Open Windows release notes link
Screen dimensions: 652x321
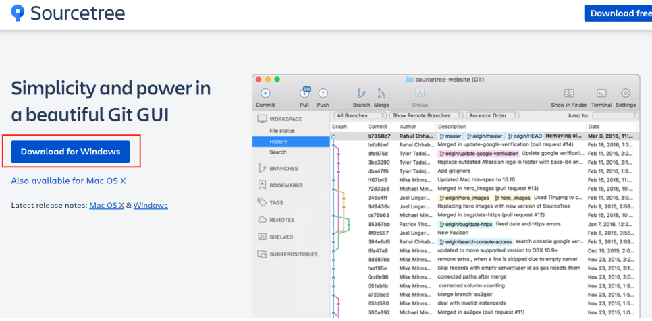(x=151, y=205)
